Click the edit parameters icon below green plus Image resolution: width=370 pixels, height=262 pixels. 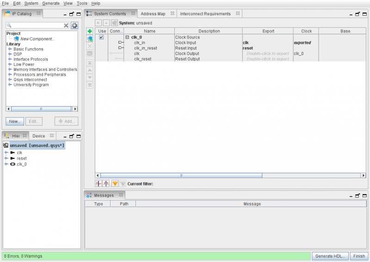tap(90, 38)
